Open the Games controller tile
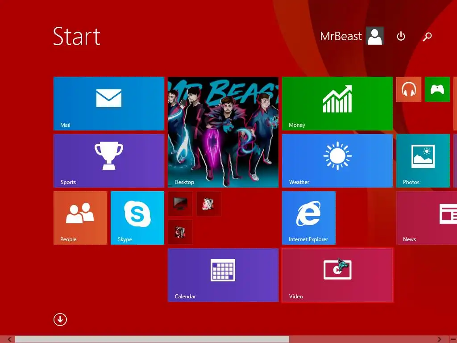 pyautogui.click(x=437, y=89)
